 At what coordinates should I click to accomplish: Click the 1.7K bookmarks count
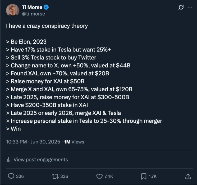[153, 176]
